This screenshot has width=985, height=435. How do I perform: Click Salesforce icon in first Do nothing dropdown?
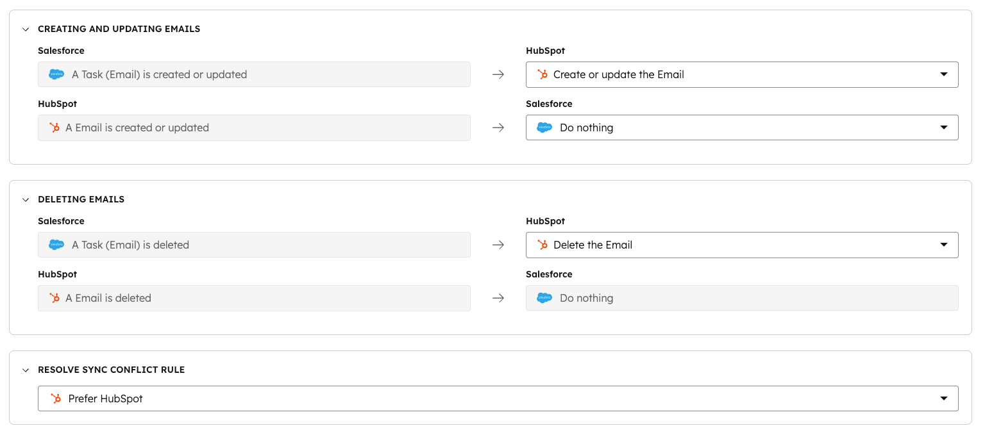(x=544, y=127)
